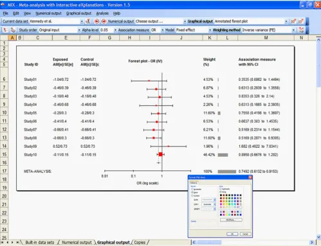Click column M header
The width and height of the screenshot is (321, 246).
pos(266,38)
